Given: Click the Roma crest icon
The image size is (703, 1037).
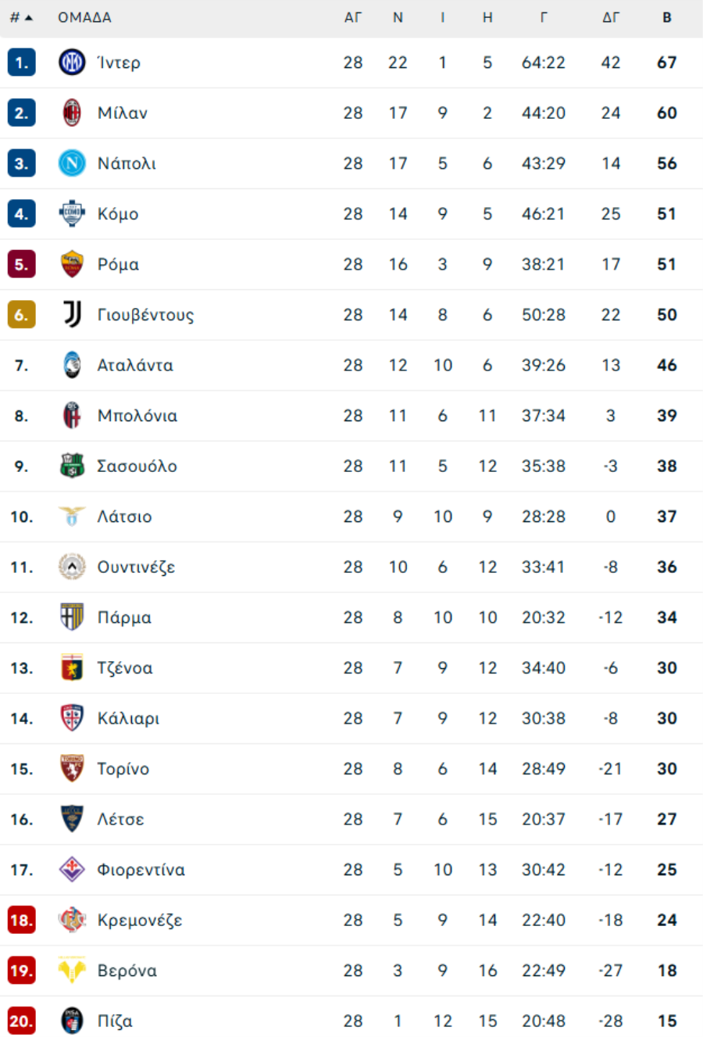Looking at the screenshot, I should coord(72,264).
